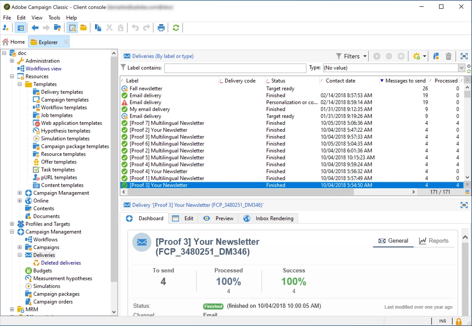Click the Label contains input field
Viewport: 472px width, 326px height.
pyautogui.click(x=235, y=68)
